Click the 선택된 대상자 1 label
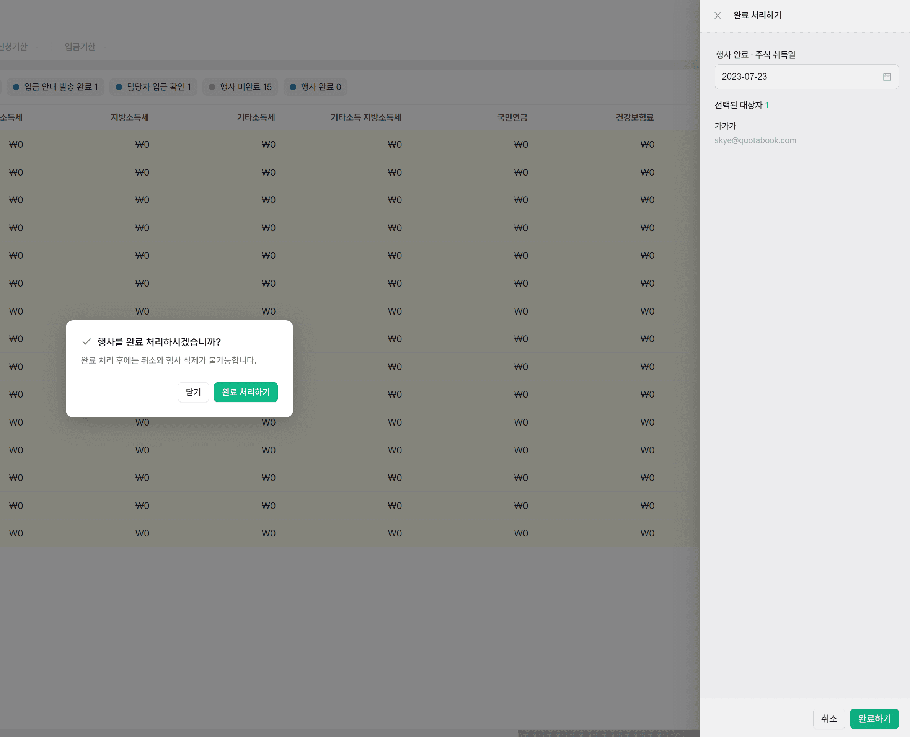The width and height of the screenshot is (910, 737). (742, 105)
